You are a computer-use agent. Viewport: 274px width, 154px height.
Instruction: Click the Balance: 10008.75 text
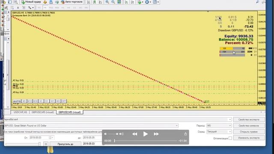click(x=236, y=40)
